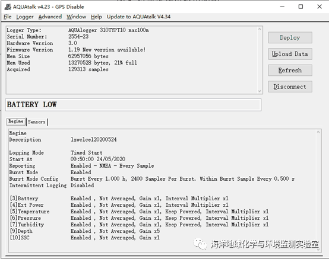Click the [6]Pressure channel row
Image resolution: width=329 pixels, height=259 pixels.
139,218
